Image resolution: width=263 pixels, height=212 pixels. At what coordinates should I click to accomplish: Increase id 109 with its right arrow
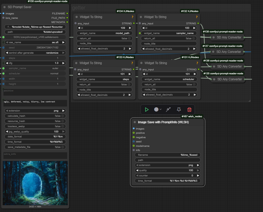pyautogui.click(x=130, y=28)
